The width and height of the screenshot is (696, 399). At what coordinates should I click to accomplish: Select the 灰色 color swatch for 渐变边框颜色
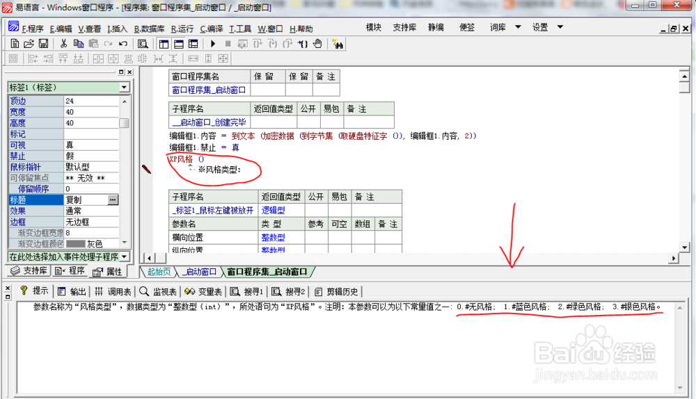[75, 244]
